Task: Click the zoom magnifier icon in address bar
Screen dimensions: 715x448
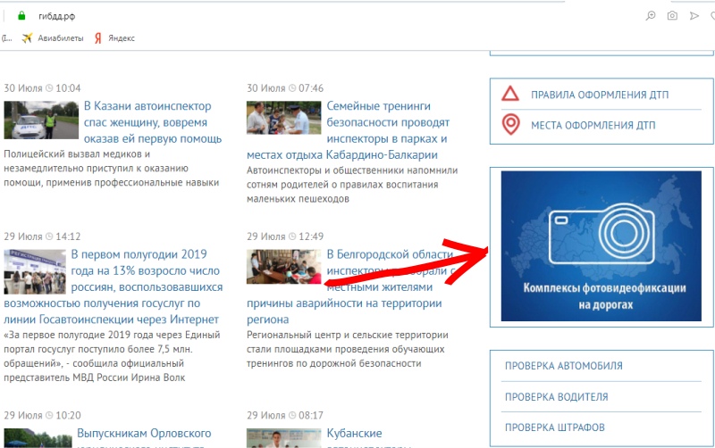Action: pyautogui.click(x=651, y=15)
